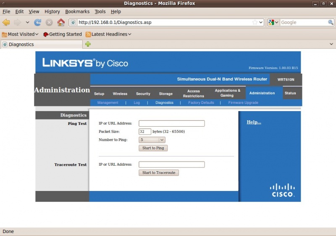Click the Forward arrow icon

18,22
